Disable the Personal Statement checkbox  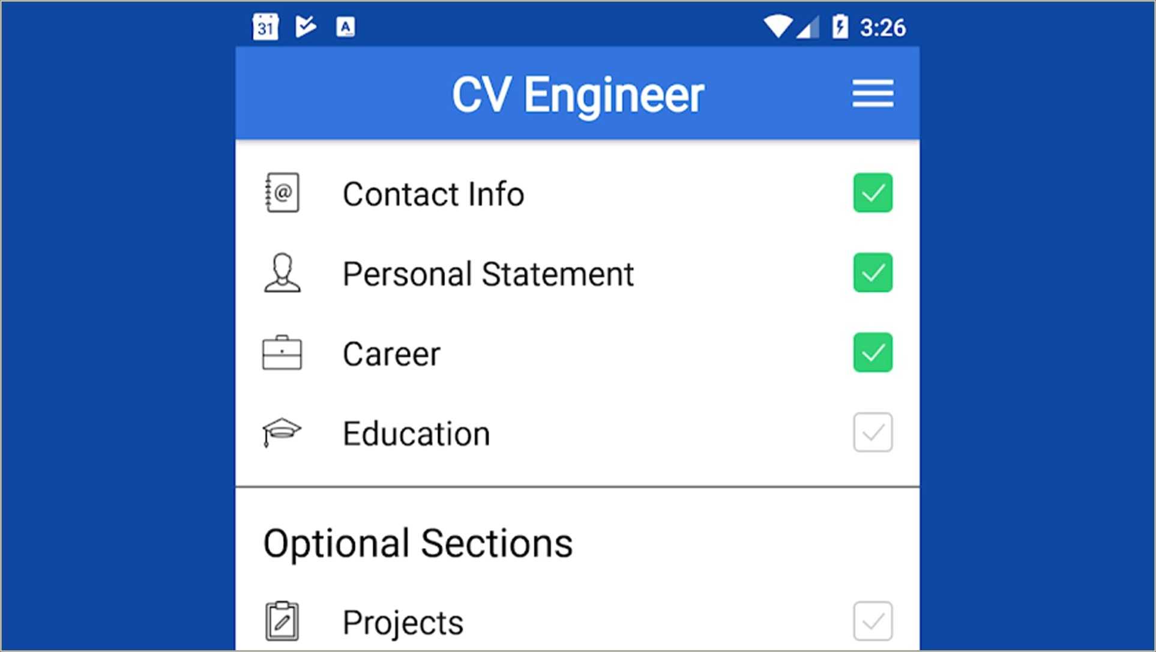pyautogui.click(x=873, y=273)
